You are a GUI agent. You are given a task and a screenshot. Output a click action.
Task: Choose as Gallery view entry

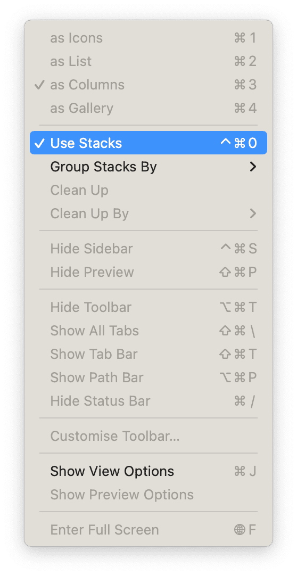coord(148,108)
